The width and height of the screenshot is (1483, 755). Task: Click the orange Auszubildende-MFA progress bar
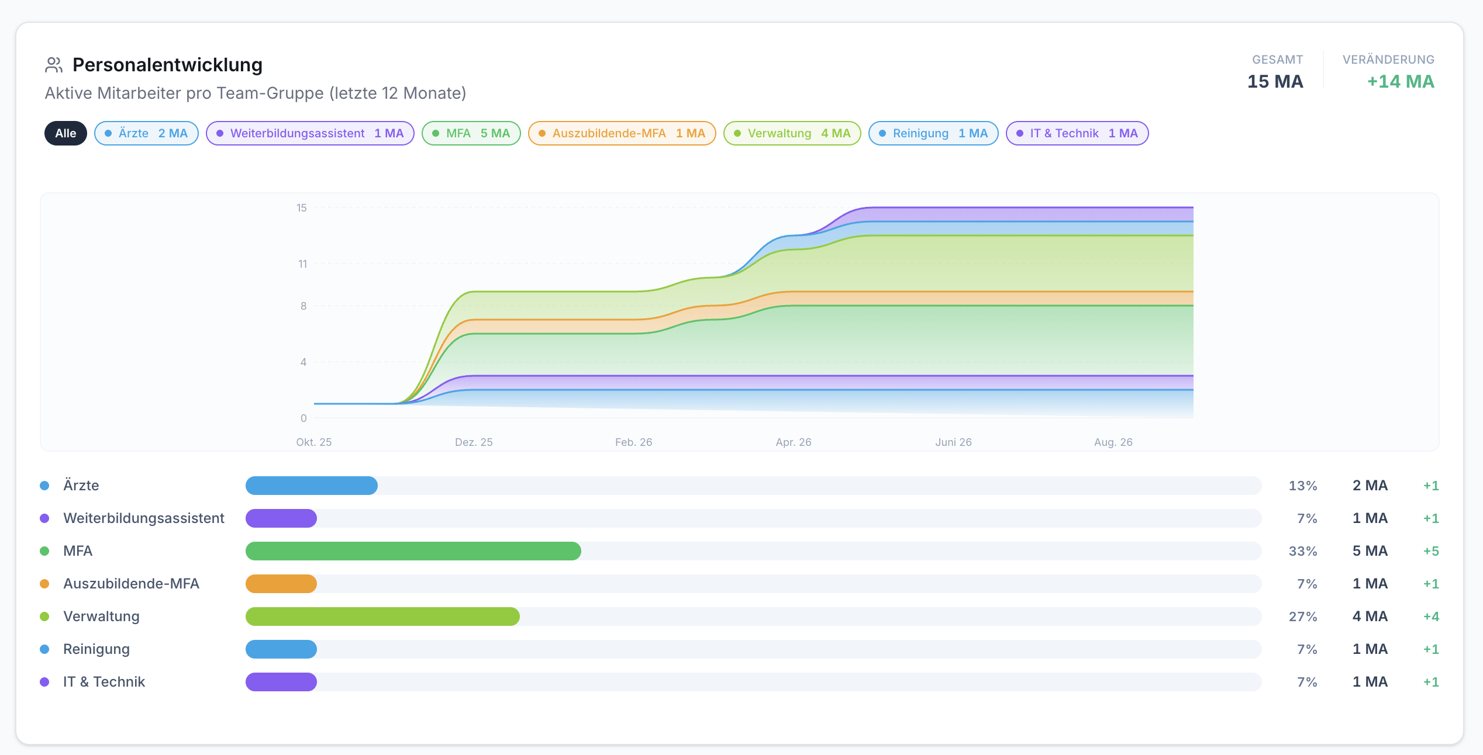281,584
